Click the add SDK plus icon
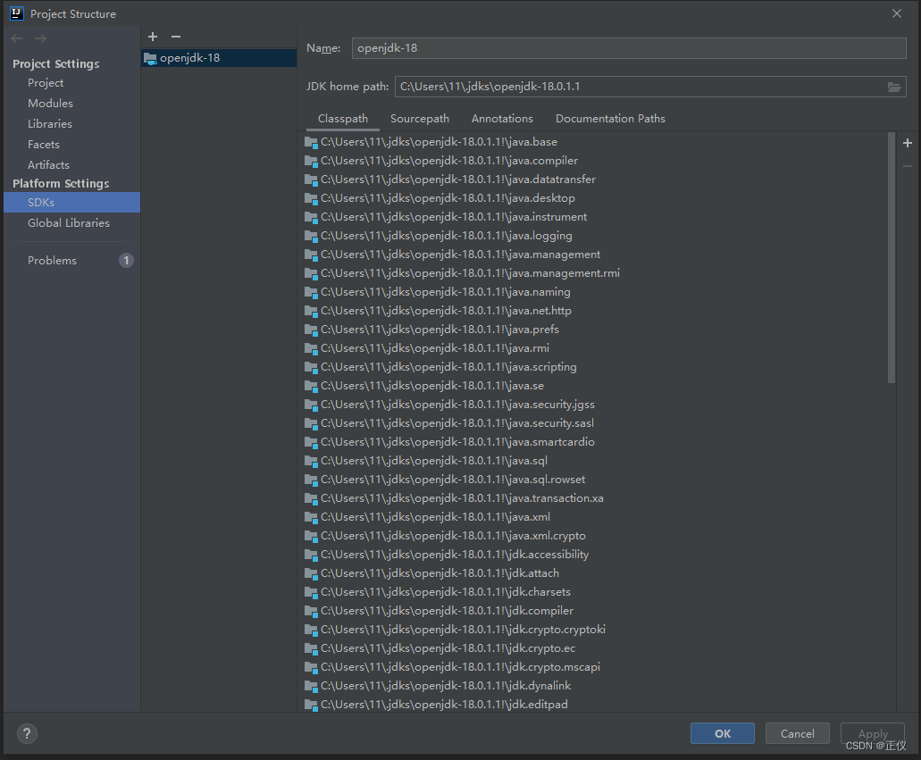This screenshot has width=921, height=760. click(153, 37)
